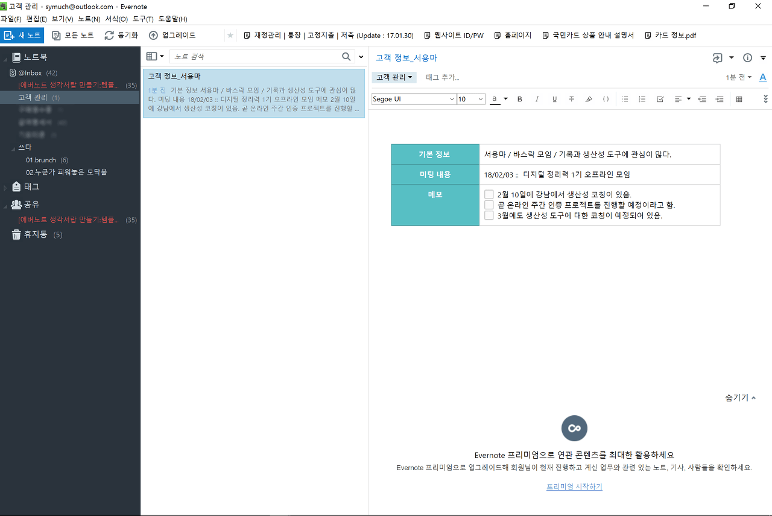The image size is (772, 516).
Task: Select the 02.누군가 피워놓은 모닥불 notebook
Action: point(66,172)
